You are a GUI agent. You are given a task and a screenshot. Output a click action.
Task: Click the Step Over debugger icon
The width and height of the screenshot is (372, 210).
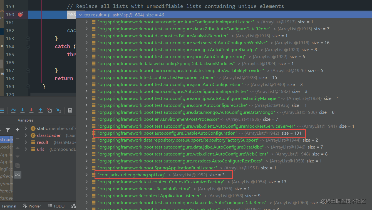click(13, 110)
